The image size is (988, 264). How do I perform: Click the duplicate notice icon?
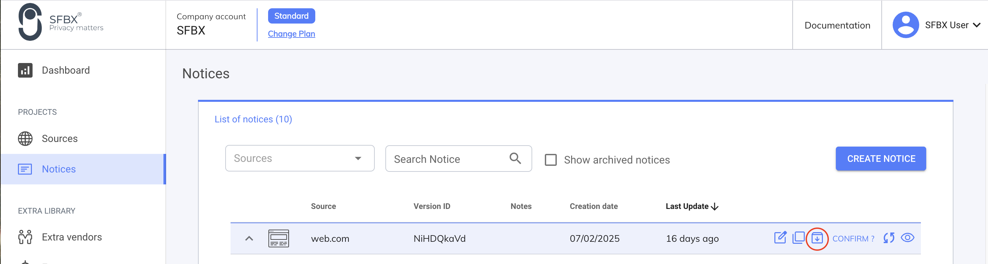click(799, 238)
